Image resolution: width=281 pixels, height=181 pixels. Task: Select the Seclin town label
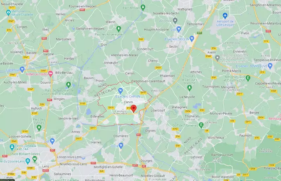[x=173, y=47]
